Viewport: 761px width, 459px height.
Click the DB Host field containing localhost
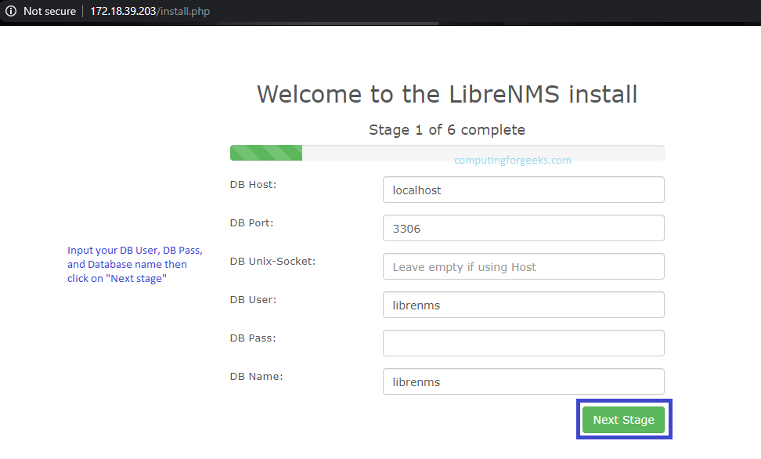pos(523,190)
